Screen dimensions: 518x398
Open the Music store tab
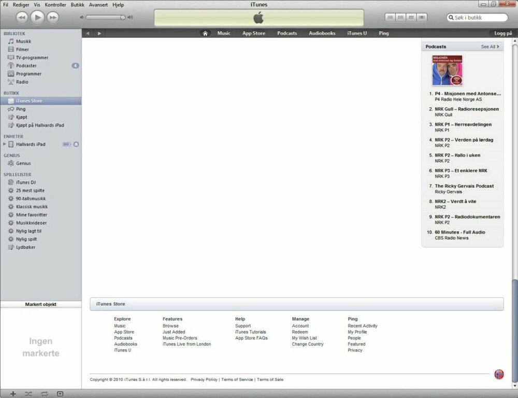(x=224, y=33)
